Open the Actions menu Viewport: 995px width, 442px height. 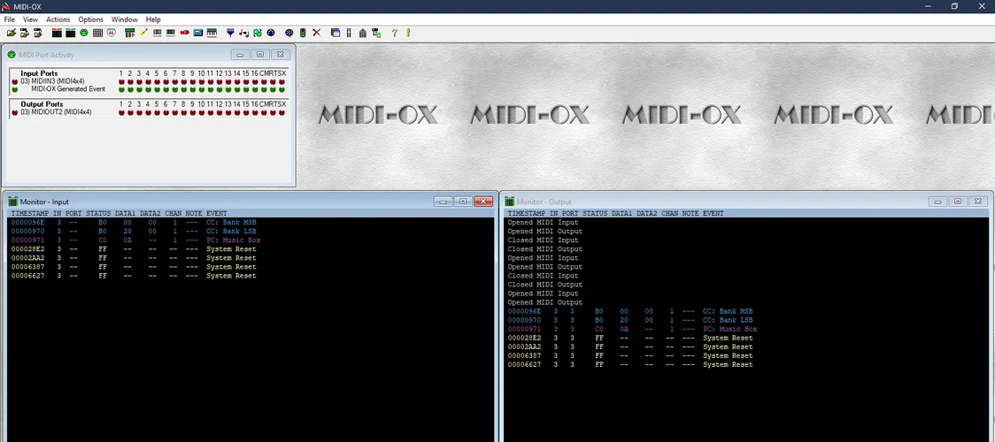tap(58, 19)
